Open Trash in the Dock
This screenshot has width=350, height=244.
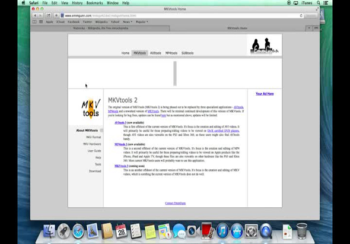point(302,231)
